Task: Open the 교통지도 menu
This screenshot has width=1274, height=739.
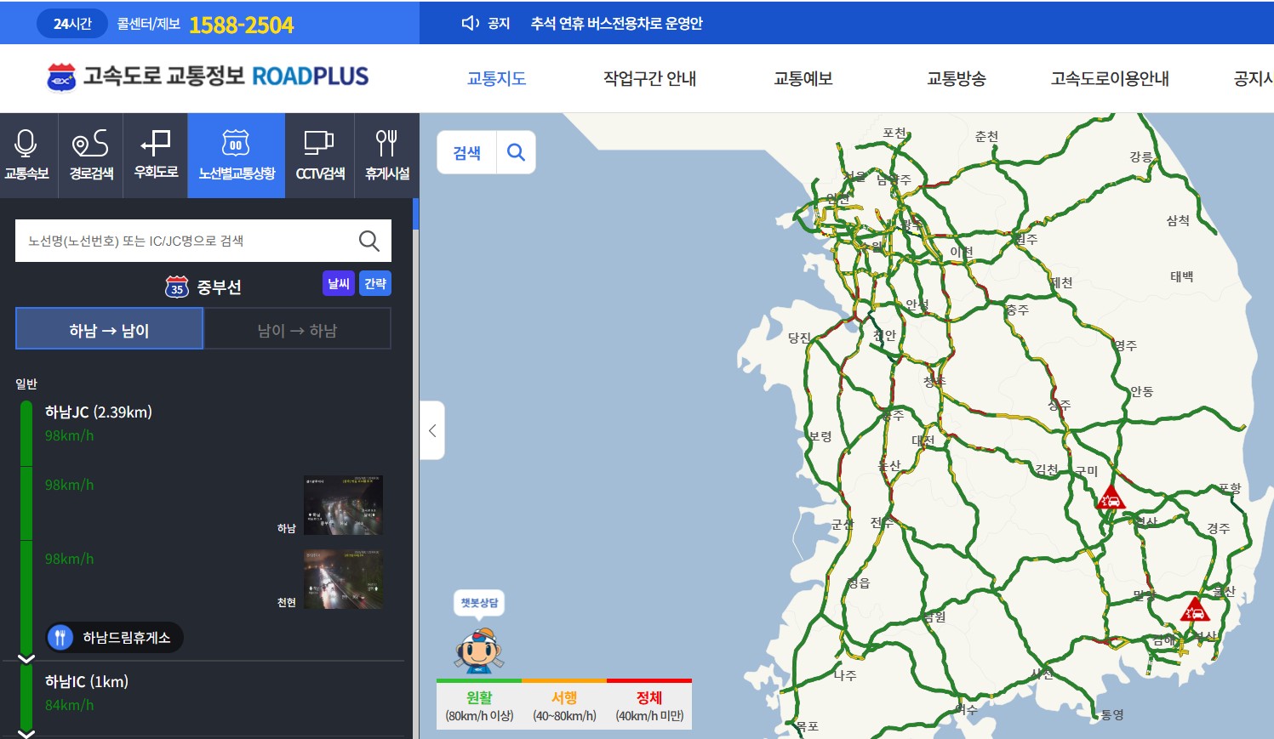Action: tap(496, 78)
